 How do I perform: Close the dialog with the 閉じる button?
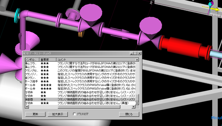(129, 114)
